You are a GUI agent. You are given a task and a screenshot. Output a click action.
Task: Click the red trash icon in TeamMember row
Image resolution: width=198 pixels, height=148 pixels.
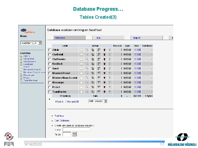105,92
